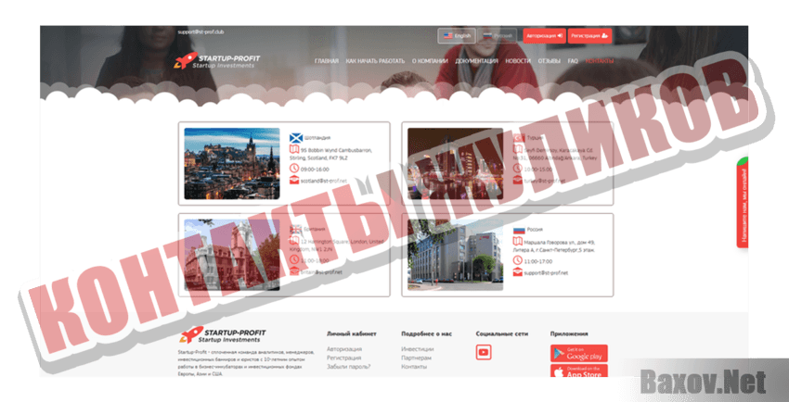Click clock icon beside 11:00-17:00
789x402 pixels.
pos(518,260)
